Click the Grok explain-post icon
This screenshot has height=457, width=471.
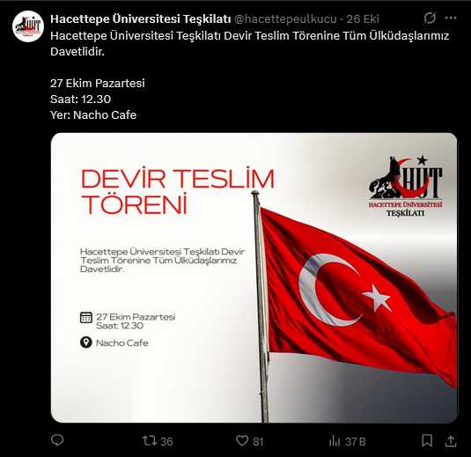pyautogui.click(x=430, y=18)
